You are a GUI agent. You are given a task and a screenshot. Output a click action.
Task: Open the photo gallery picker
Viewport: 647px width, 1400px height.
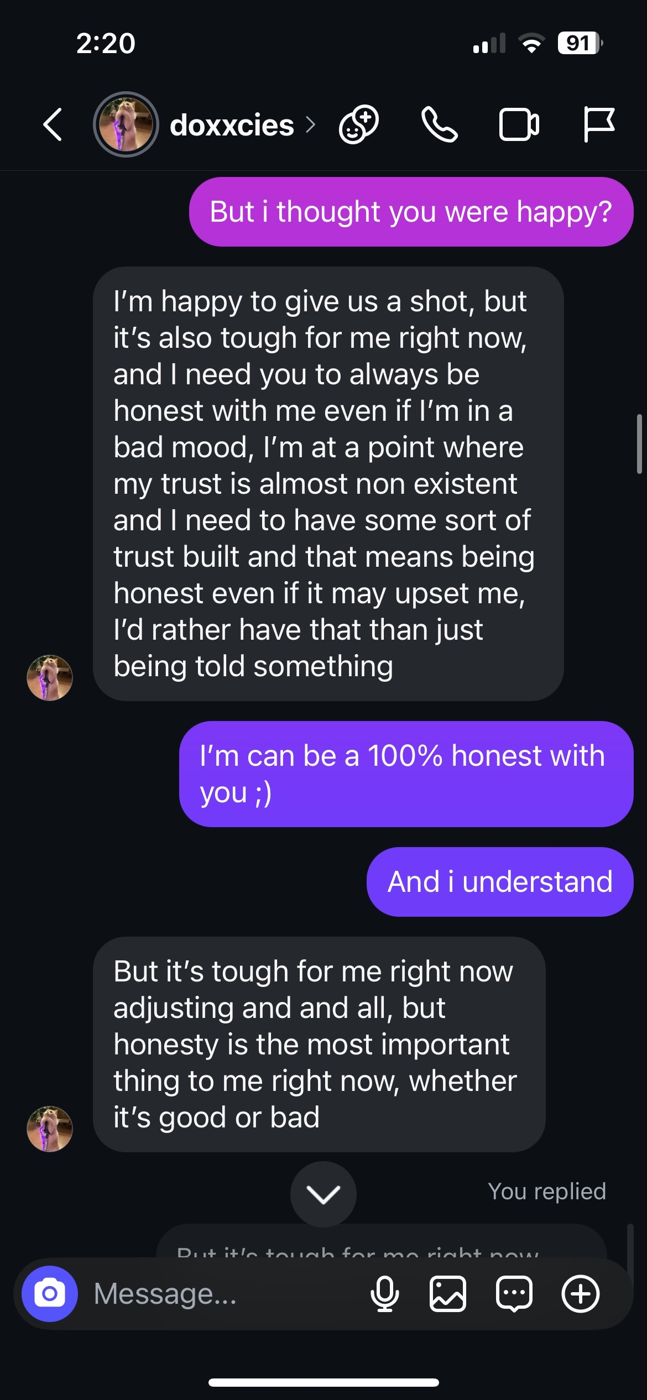tap(448, 1294)
